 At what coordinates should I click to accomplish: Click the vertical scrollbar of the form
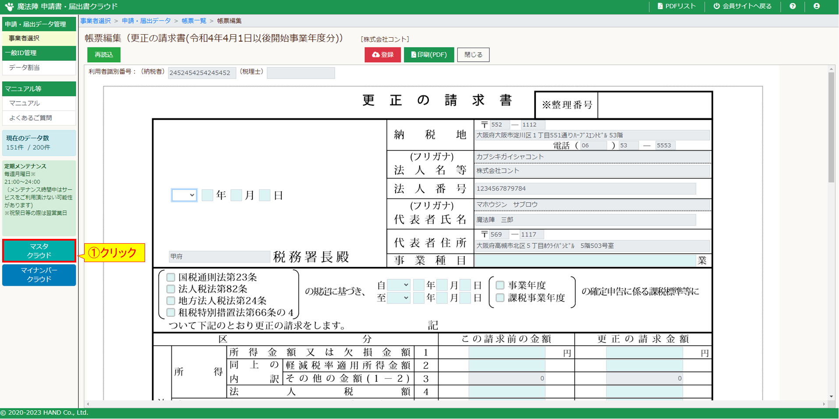(831, 127)
